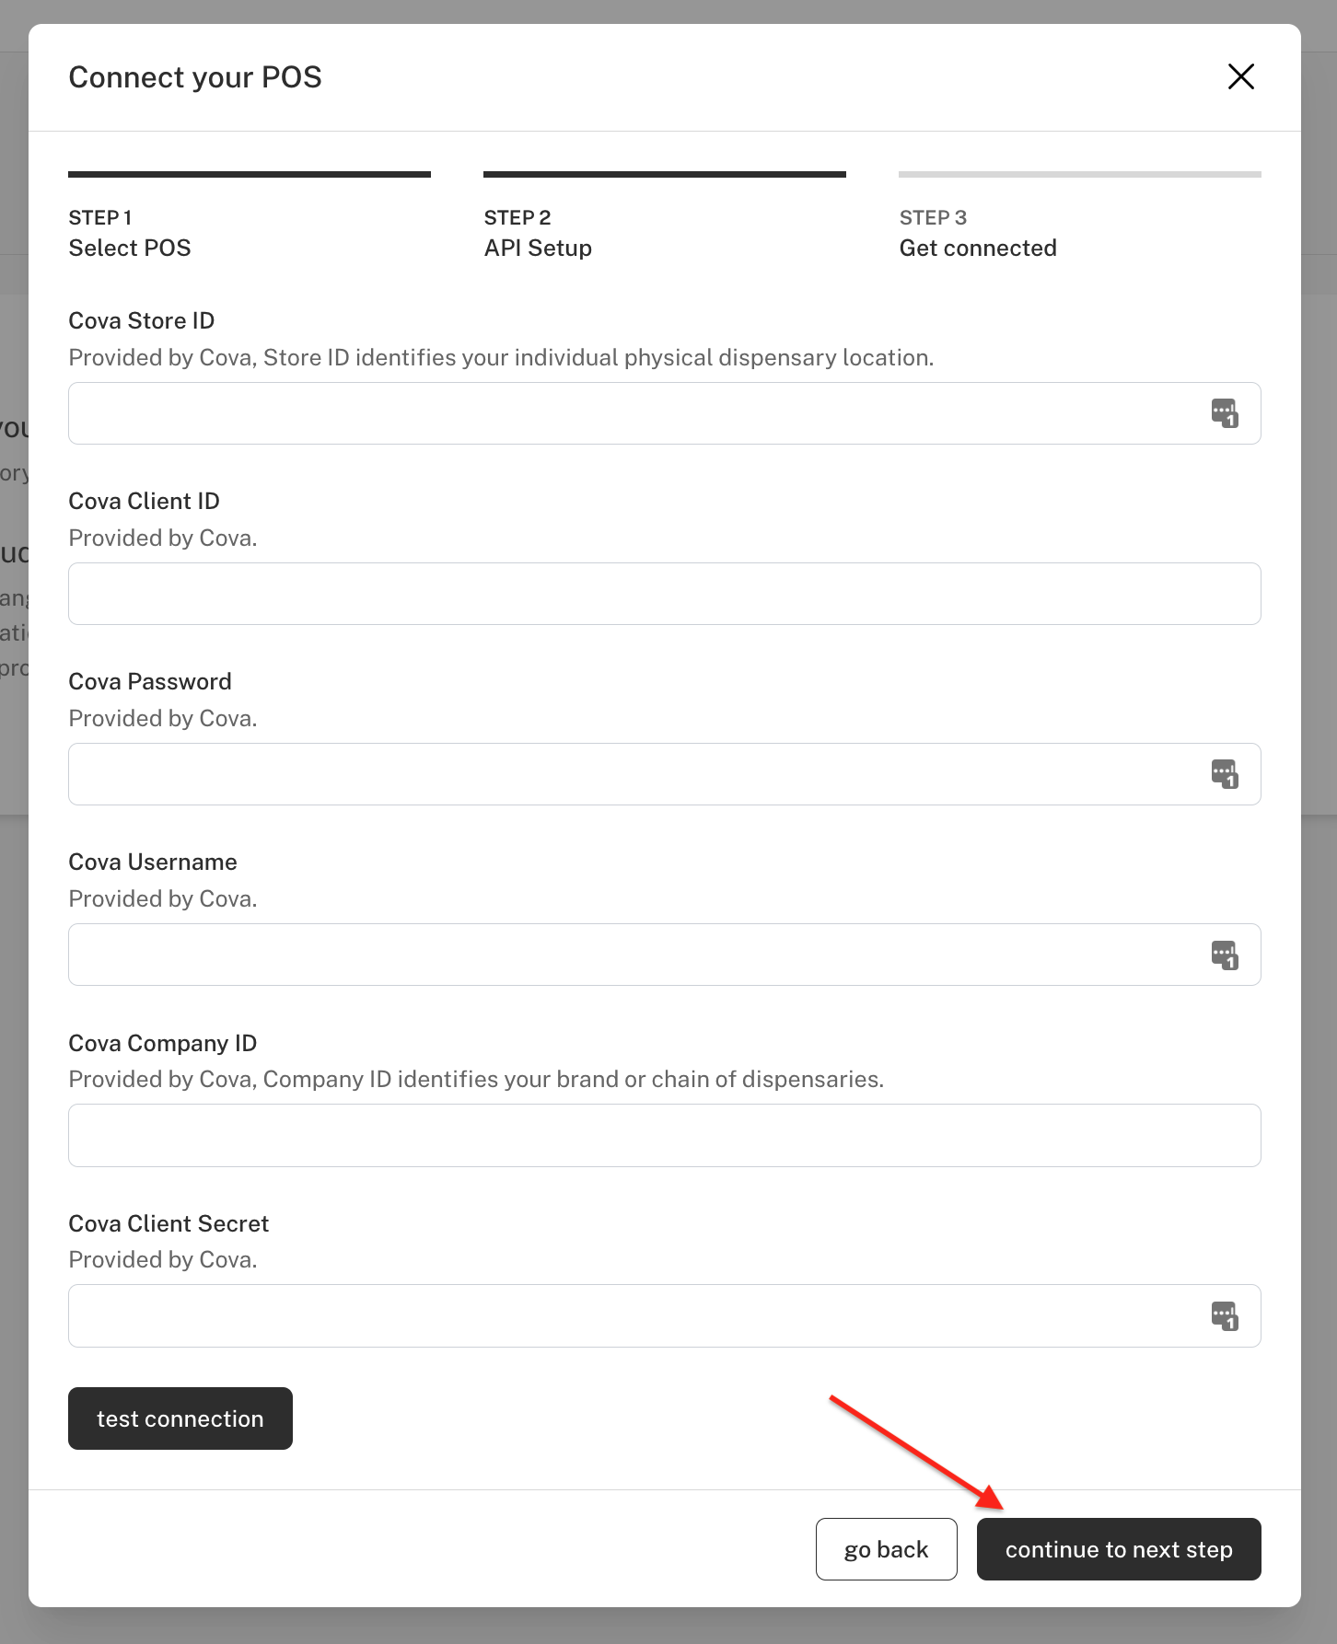
Task: Click the Step 3 progress bar
Action: click(x=1079, y=173)
